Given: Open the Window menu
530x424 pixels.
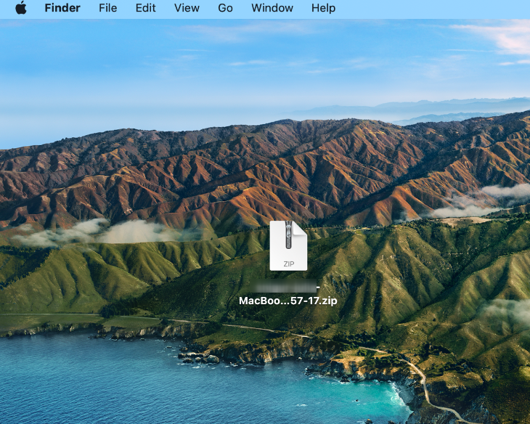Looking at the screenshot, I should tap(272, 9).
